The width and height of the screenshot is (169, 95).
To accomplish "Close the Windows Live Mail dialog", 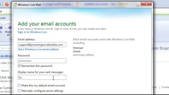I will tap(146, 4).
